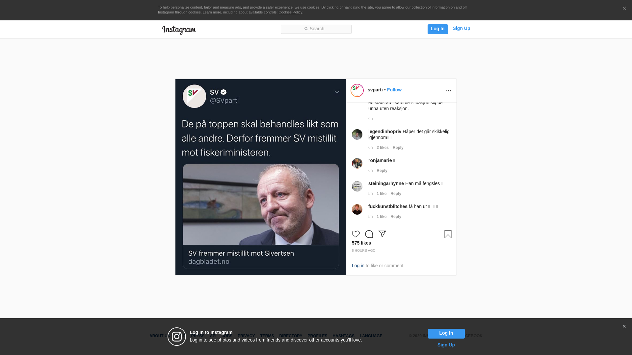Open legendinhopriv profile picture
Screen dimensions: 632x355
pos(357,134)
